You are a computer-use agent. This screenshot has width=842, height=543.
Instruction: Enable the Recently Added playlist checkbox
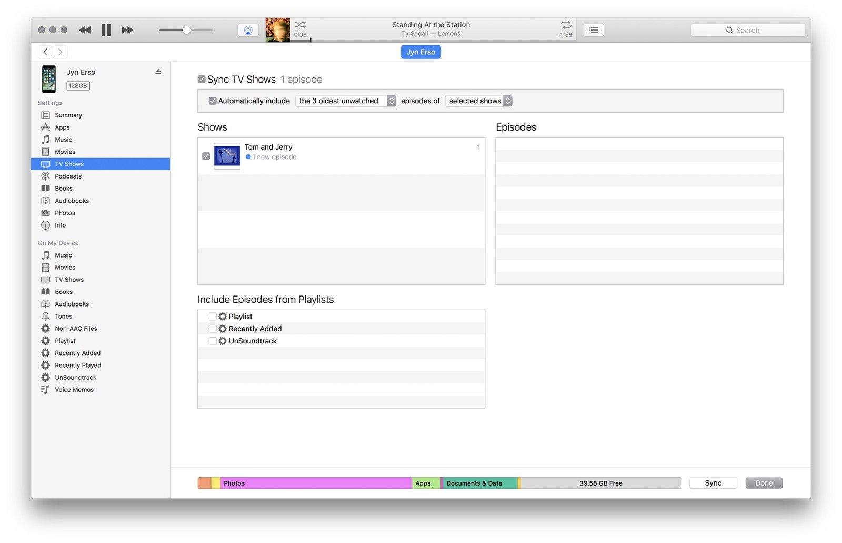point(213,329)
